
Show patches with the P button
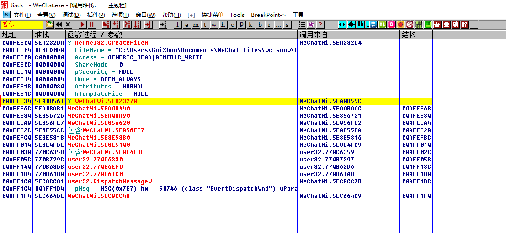241,25
